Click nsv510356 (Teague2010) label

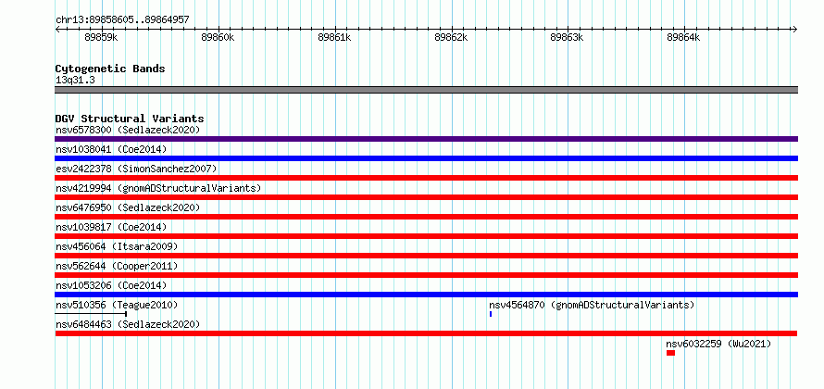click(117, 305)
